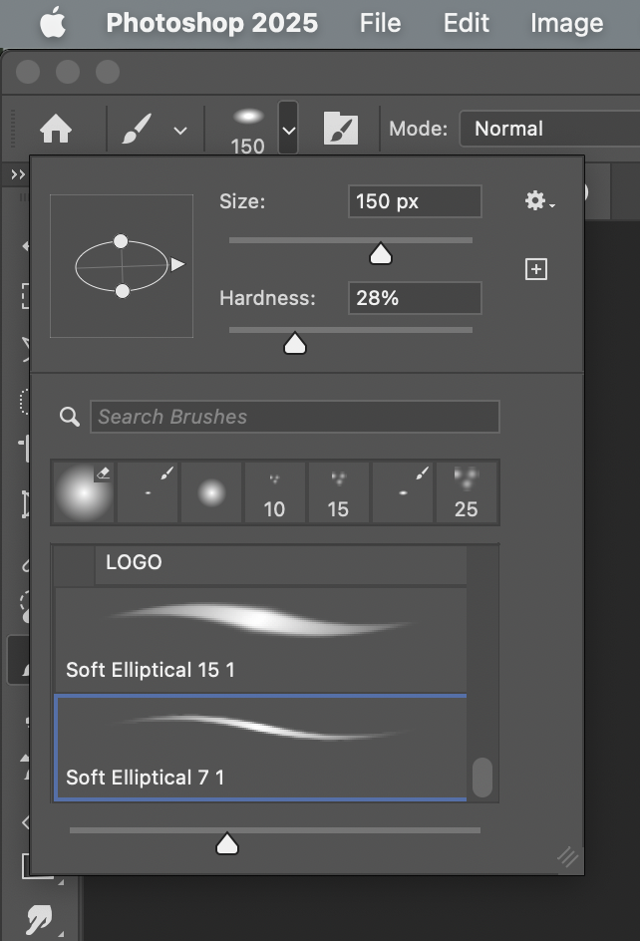Expand the tool preset chevron beside brush
The image size is (640, 941).
pyautogui.click(x=180, y=130)
